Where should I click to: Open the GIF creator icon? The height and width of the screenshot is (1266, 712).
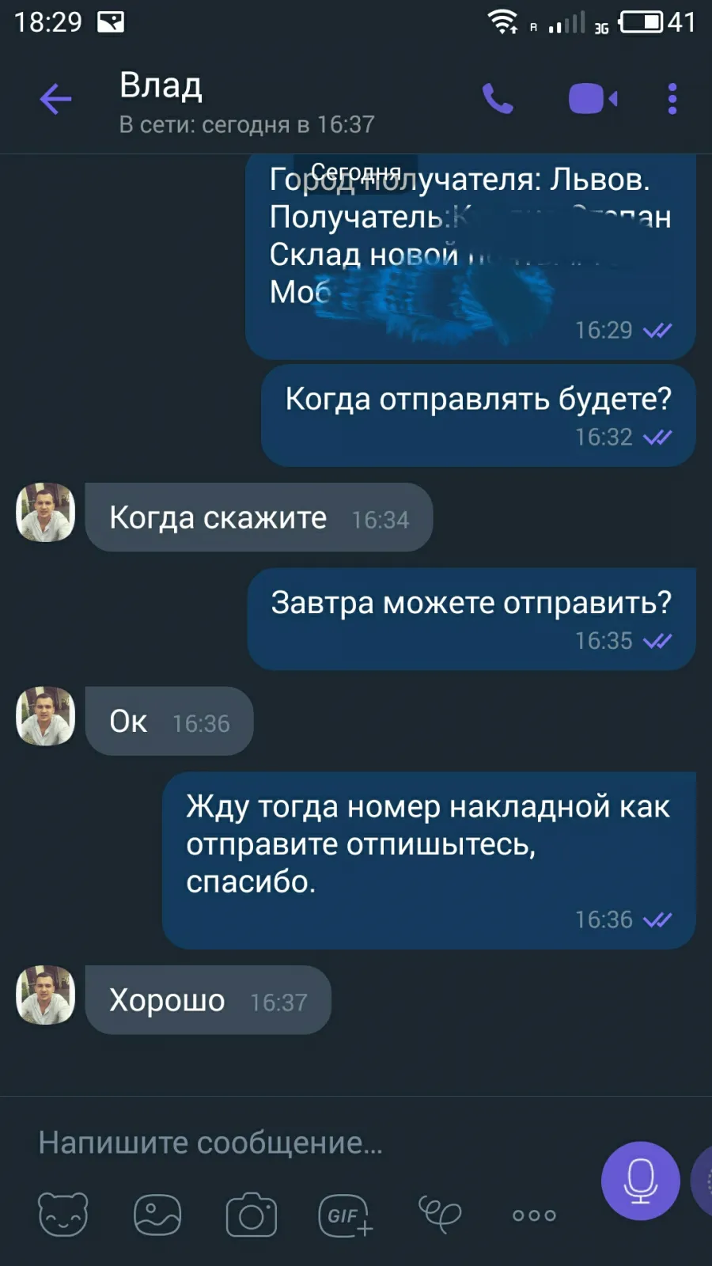tap(345, 1215)
